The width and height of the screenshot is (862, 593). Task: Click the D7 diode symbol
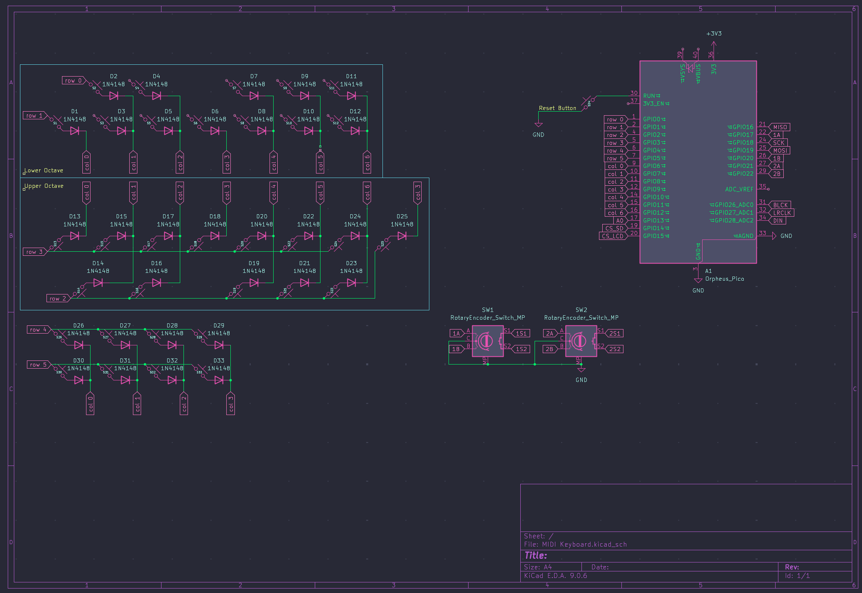(x=254, y=96)
